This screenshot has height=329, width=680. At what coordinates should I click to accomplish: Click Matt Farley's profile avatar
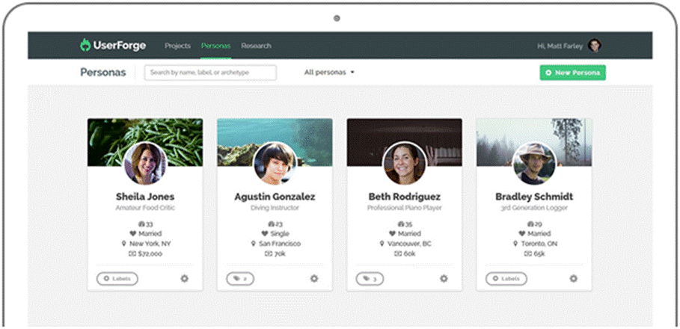(x=594, y=46)
